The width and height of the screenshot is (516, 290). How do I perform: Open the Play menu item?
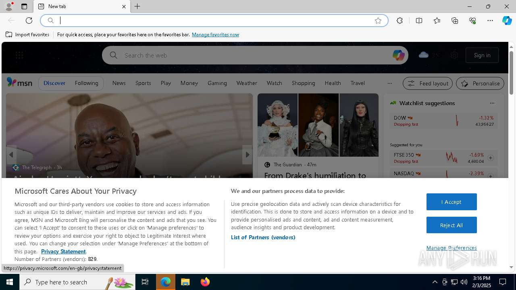coord(166,83)
